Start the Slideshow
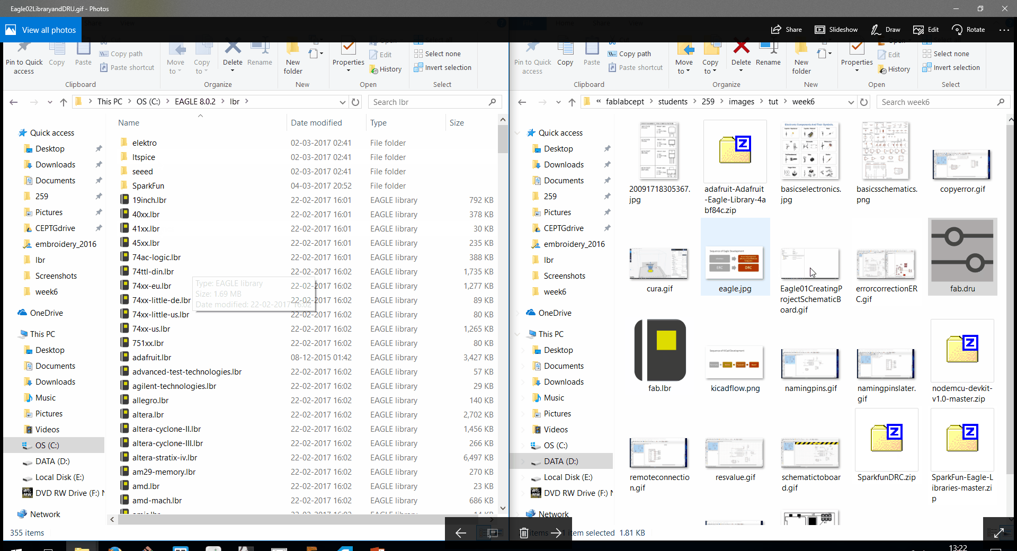Screen dimensions: 1017x551 [x=836, y=30]
